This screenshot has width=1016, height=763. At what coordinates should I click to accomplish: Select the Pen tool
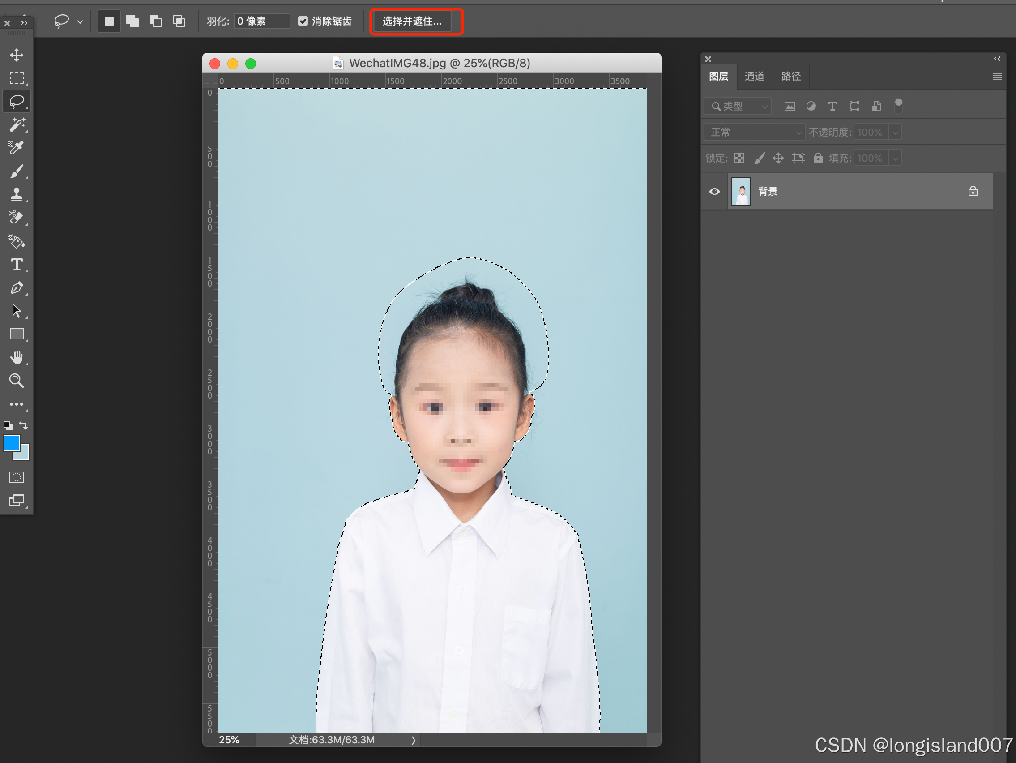click(x=17, y=288)
